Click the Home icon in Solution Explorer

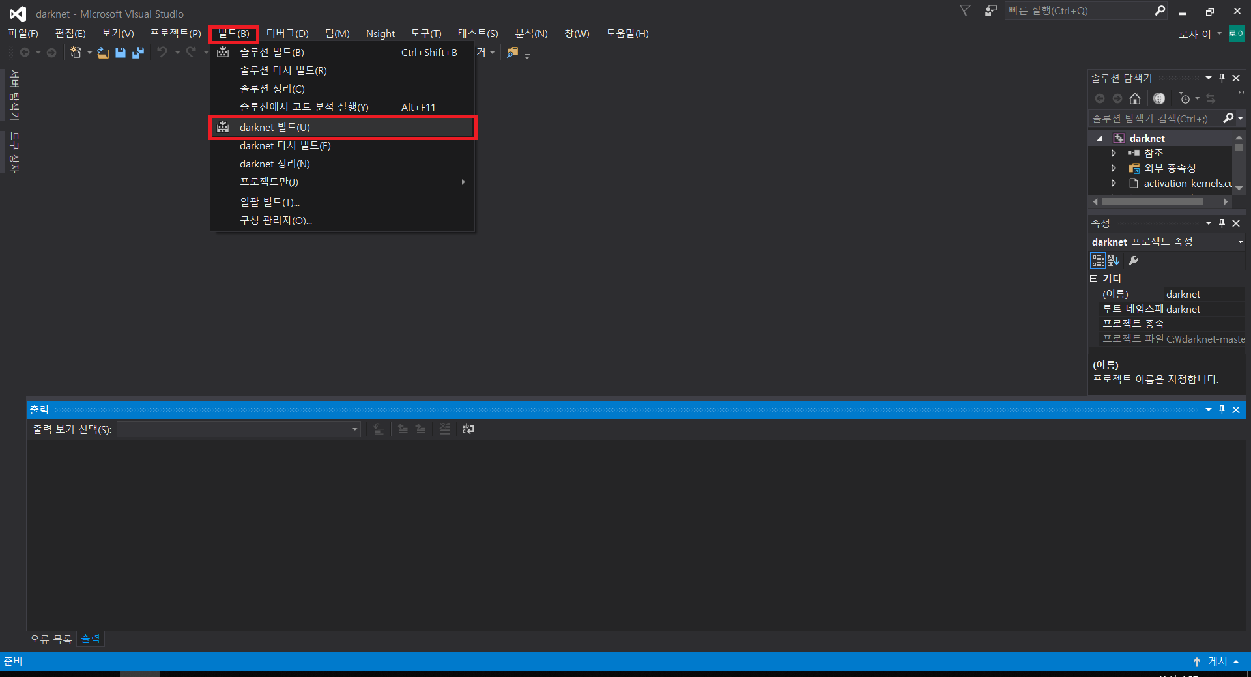tap(1135, 98)
